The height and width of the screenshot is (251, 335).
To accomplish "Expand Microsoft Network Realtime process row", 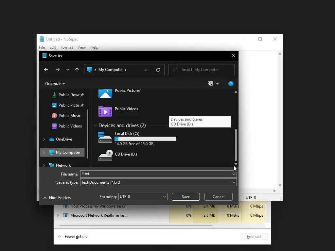I will pyautogui.click(x=58, y=215).
